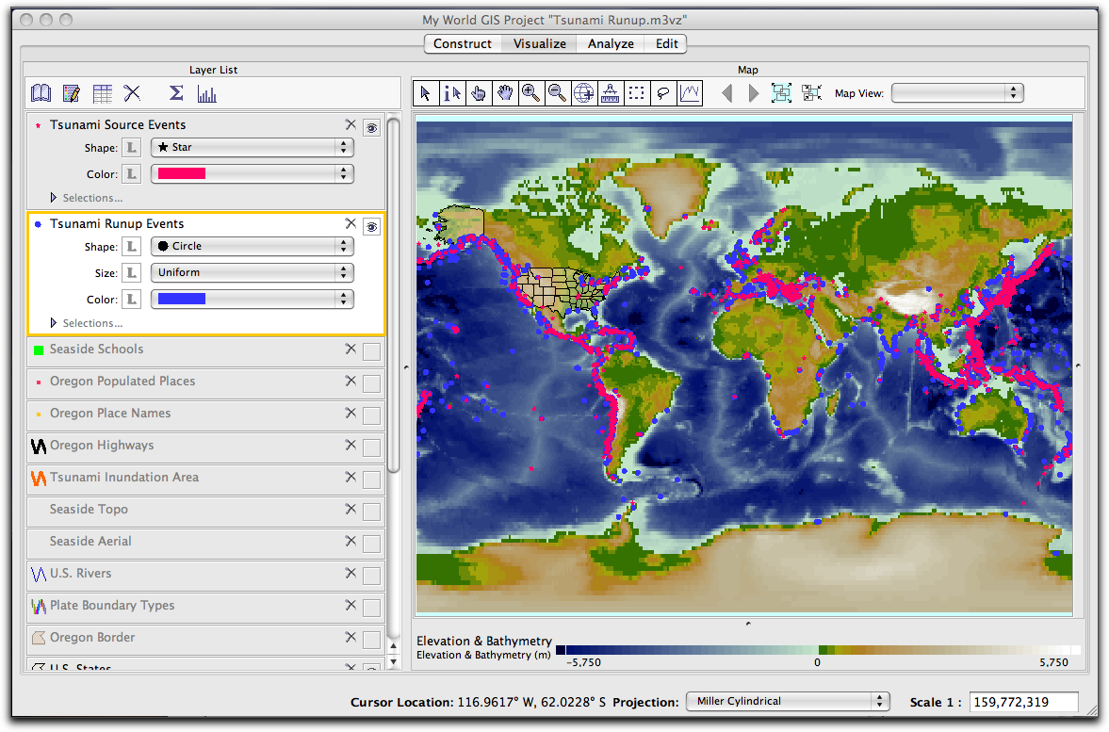Activate the measure distance ruler tool
1109x732 pixels.
tap(611, 92)
